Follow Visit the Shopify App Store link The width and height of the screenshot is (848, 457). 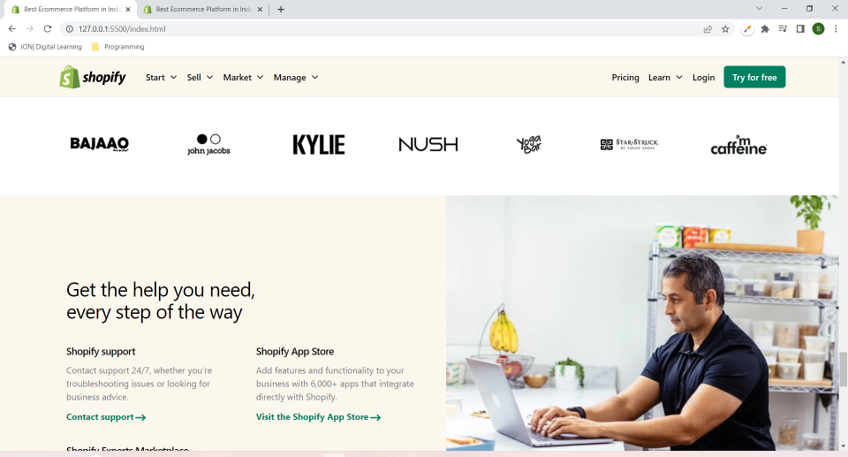319,417
